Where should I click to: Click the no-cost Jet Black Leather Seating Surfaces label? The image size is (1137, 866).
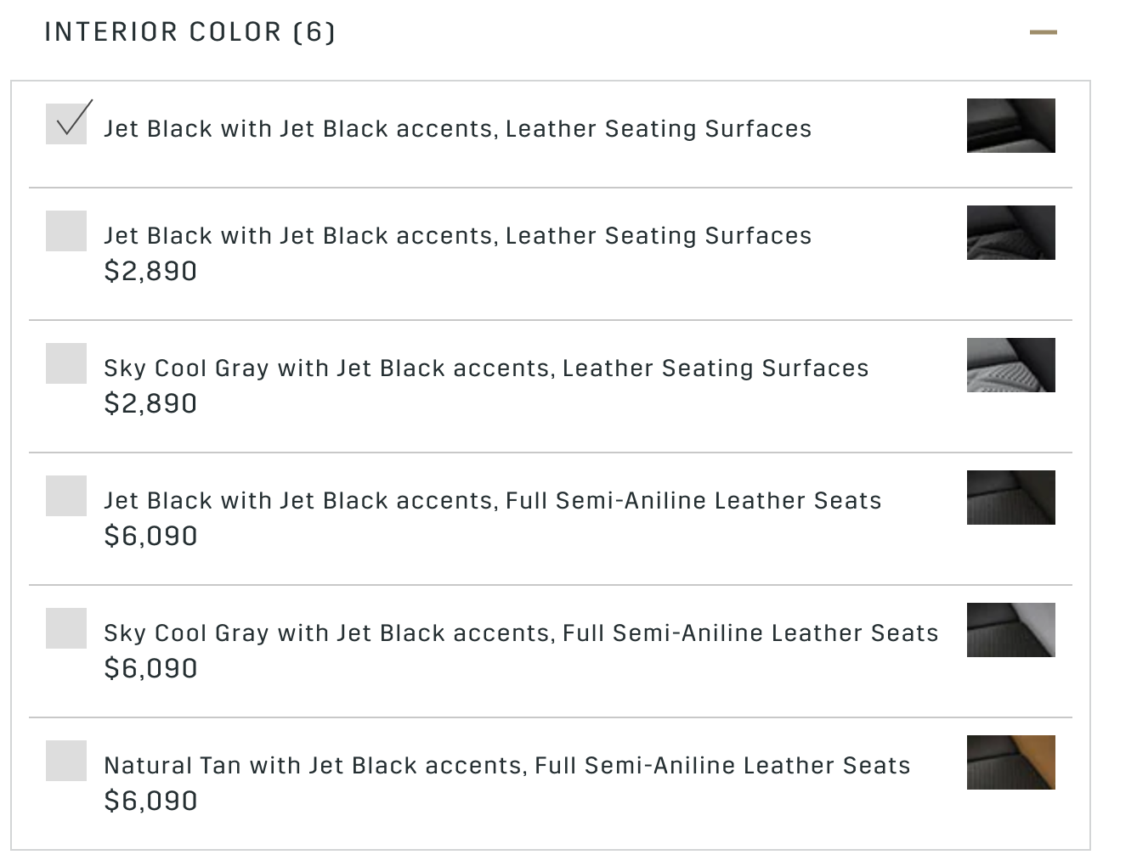pos(457,129)
